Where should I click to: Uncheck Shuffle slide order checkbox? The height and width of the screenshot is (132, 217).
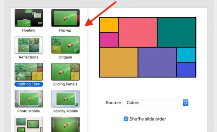click(x=126, y=119)
